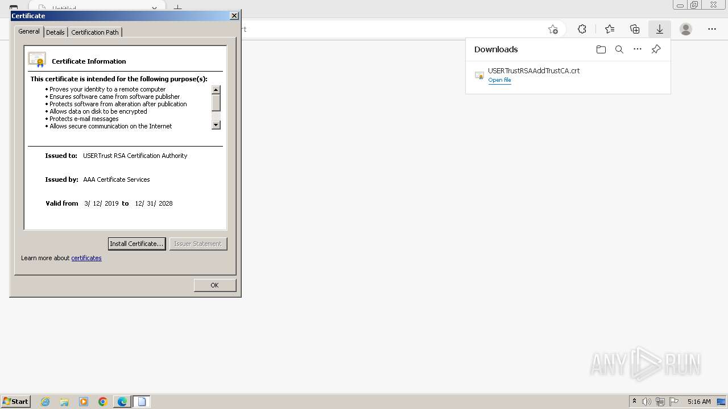This screenshot has width=728, height=409.
Task: Open more options in Downloads panel
Action: [638, 49]
